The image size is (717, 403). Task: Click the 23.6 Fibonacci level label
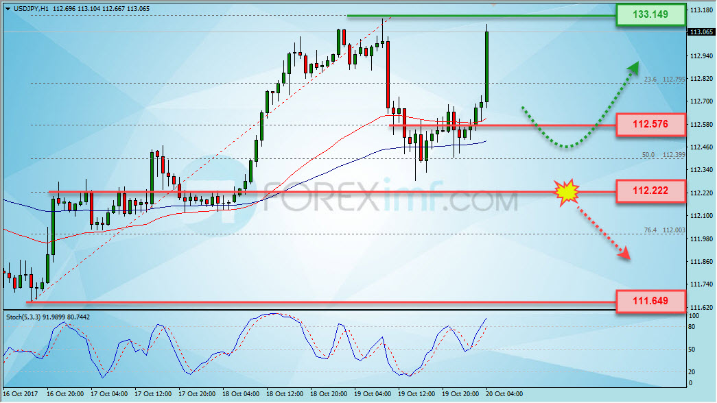click(x=650, y=80)
